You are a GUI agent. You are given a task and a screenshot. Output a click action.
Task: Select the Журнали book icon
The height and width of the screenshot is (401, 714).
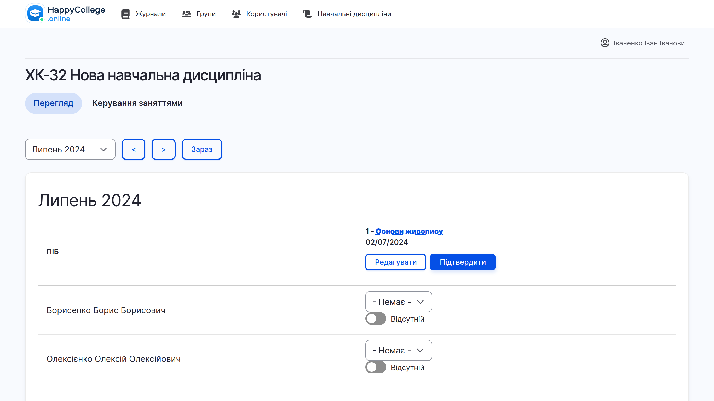coord(125,14)
